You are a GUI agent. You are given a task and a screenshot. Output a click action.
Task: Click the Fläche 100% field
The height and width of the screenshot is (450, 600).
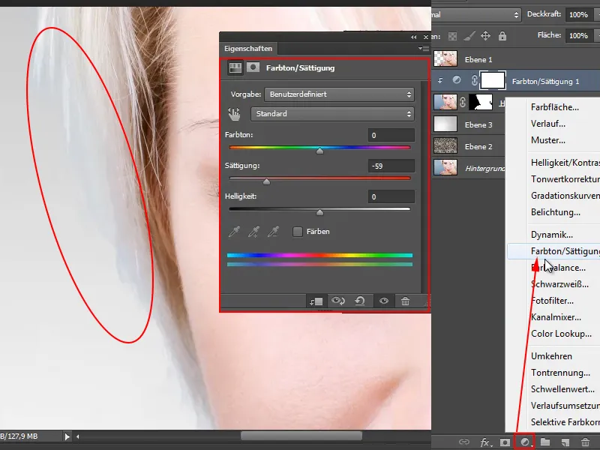(579, 35)
